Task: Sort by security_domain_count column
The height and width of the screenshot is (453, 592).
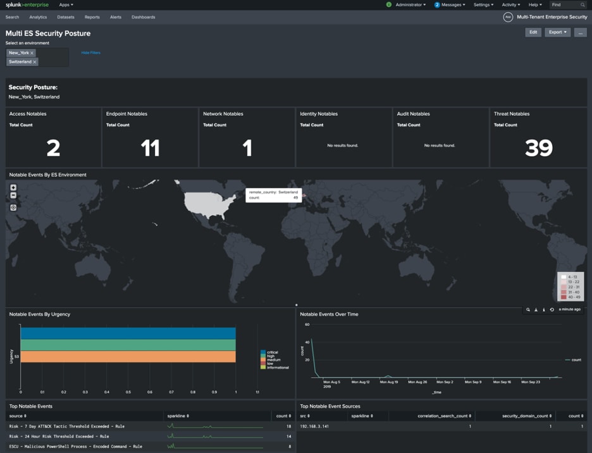Action: 527,416
